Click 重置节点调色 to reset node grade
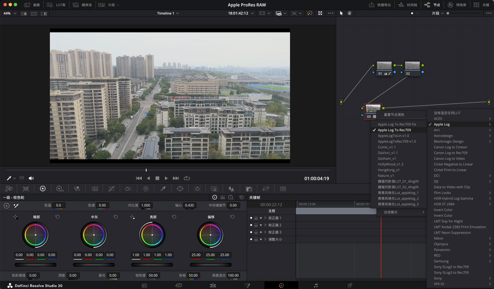The height and width of the screenshot is (289, 494). click(x=394, y=115)
